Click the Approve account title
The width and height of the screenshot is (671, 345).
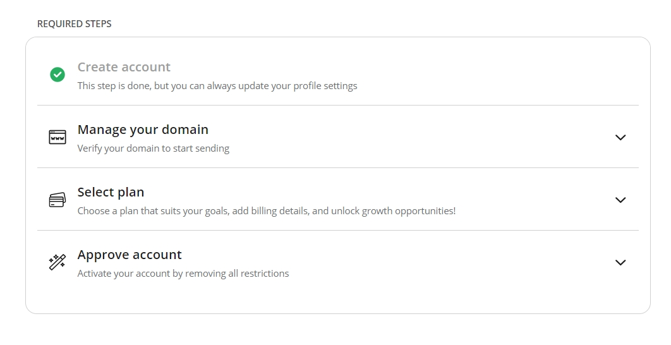click(x=130, y=255)
